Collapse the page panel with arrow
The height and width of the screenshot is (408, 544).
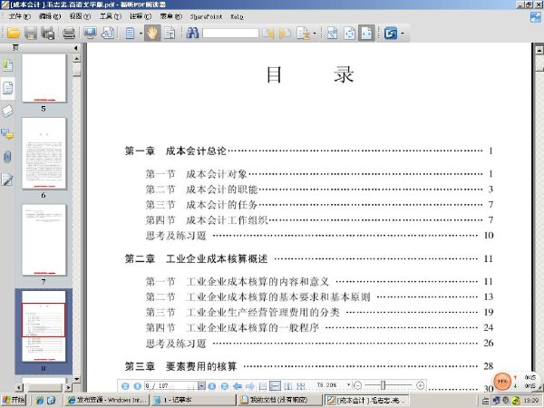pos(75,48)
